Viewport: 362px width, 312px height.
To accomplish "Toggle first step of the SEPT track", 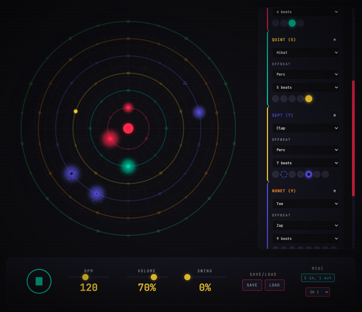I will [276, 174].
